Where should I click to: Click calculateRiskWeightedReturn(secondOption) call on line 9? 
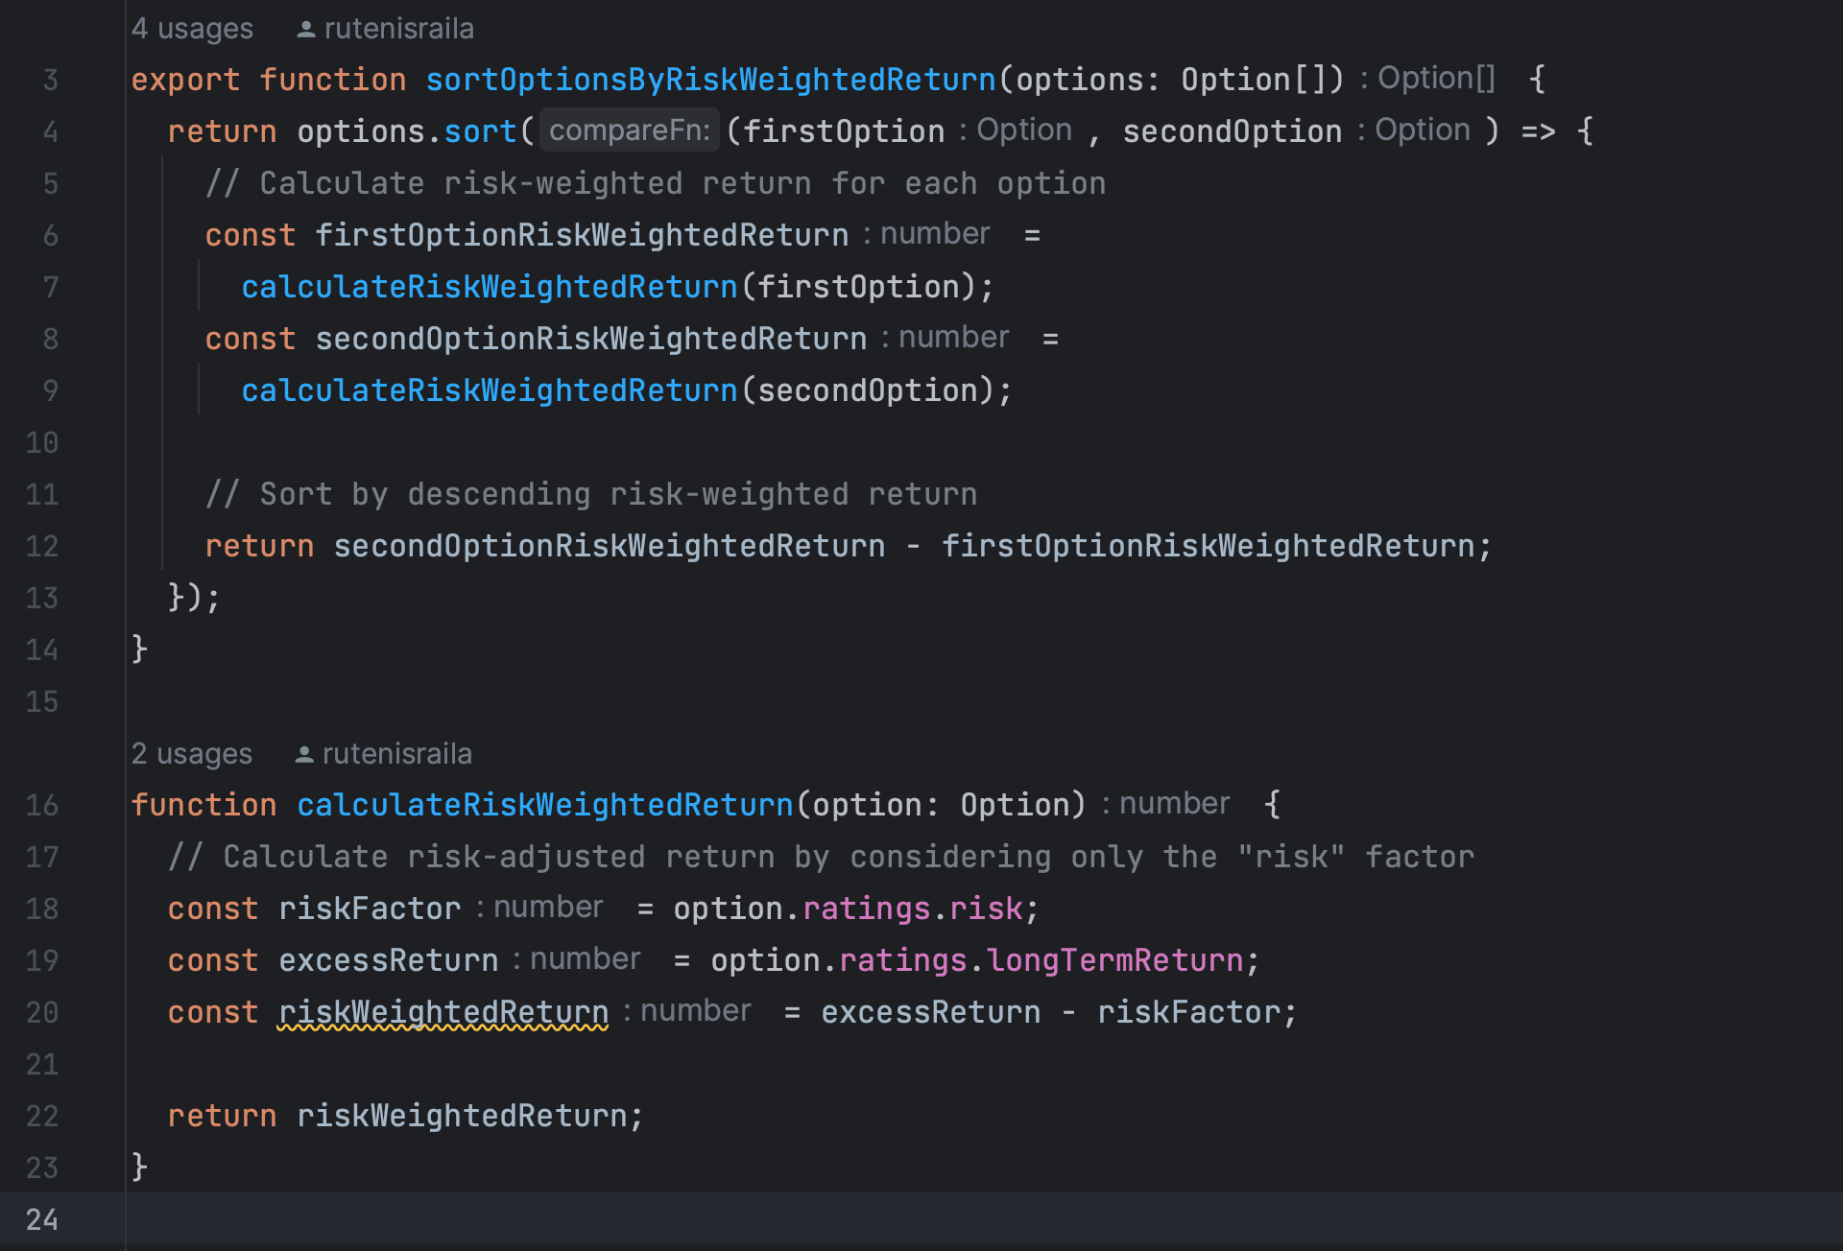490,390
